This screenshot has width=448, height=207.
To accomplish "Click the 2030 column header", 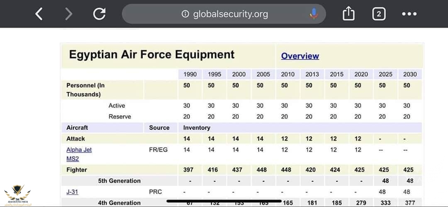I will [410, 74].
